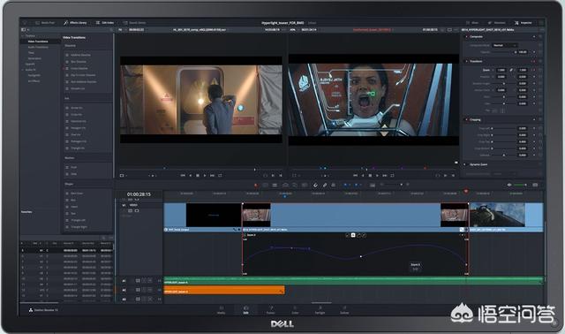Open the Composite Mode Normal dropdown

coord(505,45)
